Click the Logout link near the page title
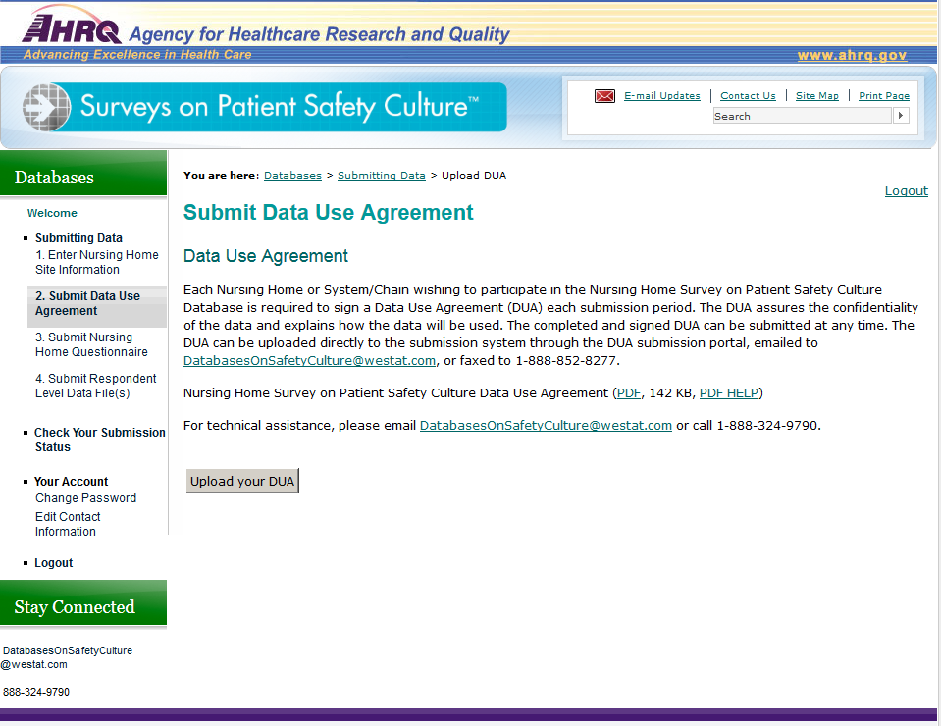 (x=907, y=190)
